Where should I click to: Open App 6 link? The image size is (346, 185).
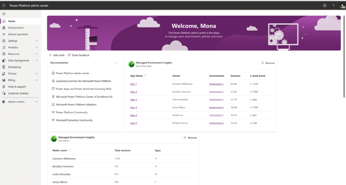(134, 123)
